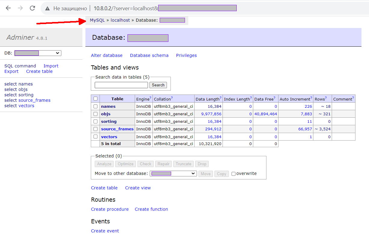
Task: Click select source_frames in sidebar
Action: coord(27,100)
